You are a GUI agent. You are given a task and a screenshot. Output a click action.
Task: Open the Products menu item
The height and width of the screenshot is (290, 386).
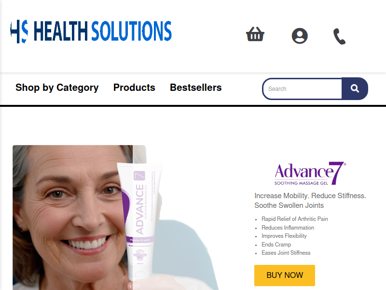(134, 87)
